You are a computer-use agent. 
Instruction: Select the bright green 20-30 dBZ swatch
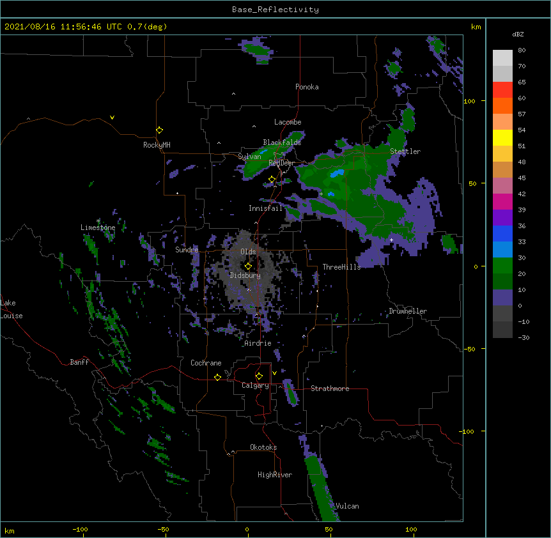[502, 266]
